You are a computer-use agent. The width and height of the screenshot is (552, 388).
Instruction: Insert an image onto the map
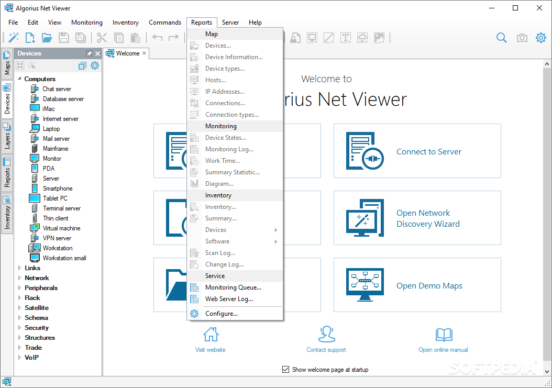(x=379, y=38)
